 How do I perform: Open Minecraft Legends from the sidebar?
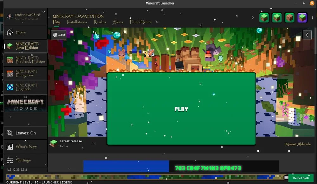pyautogui.click(x=25, y=87)
